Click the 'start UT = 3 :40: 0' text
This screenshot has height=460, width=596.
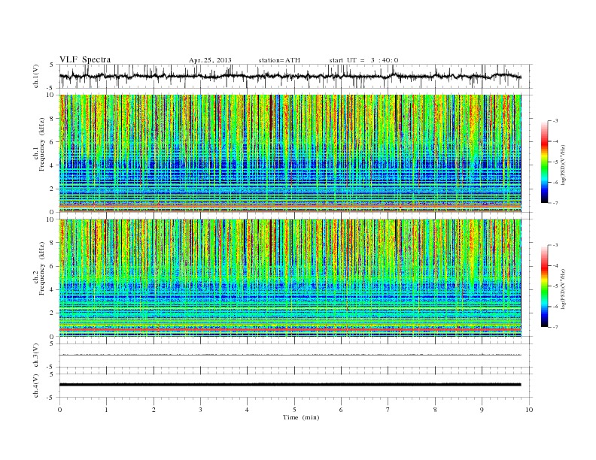click(x=363, y=60)
